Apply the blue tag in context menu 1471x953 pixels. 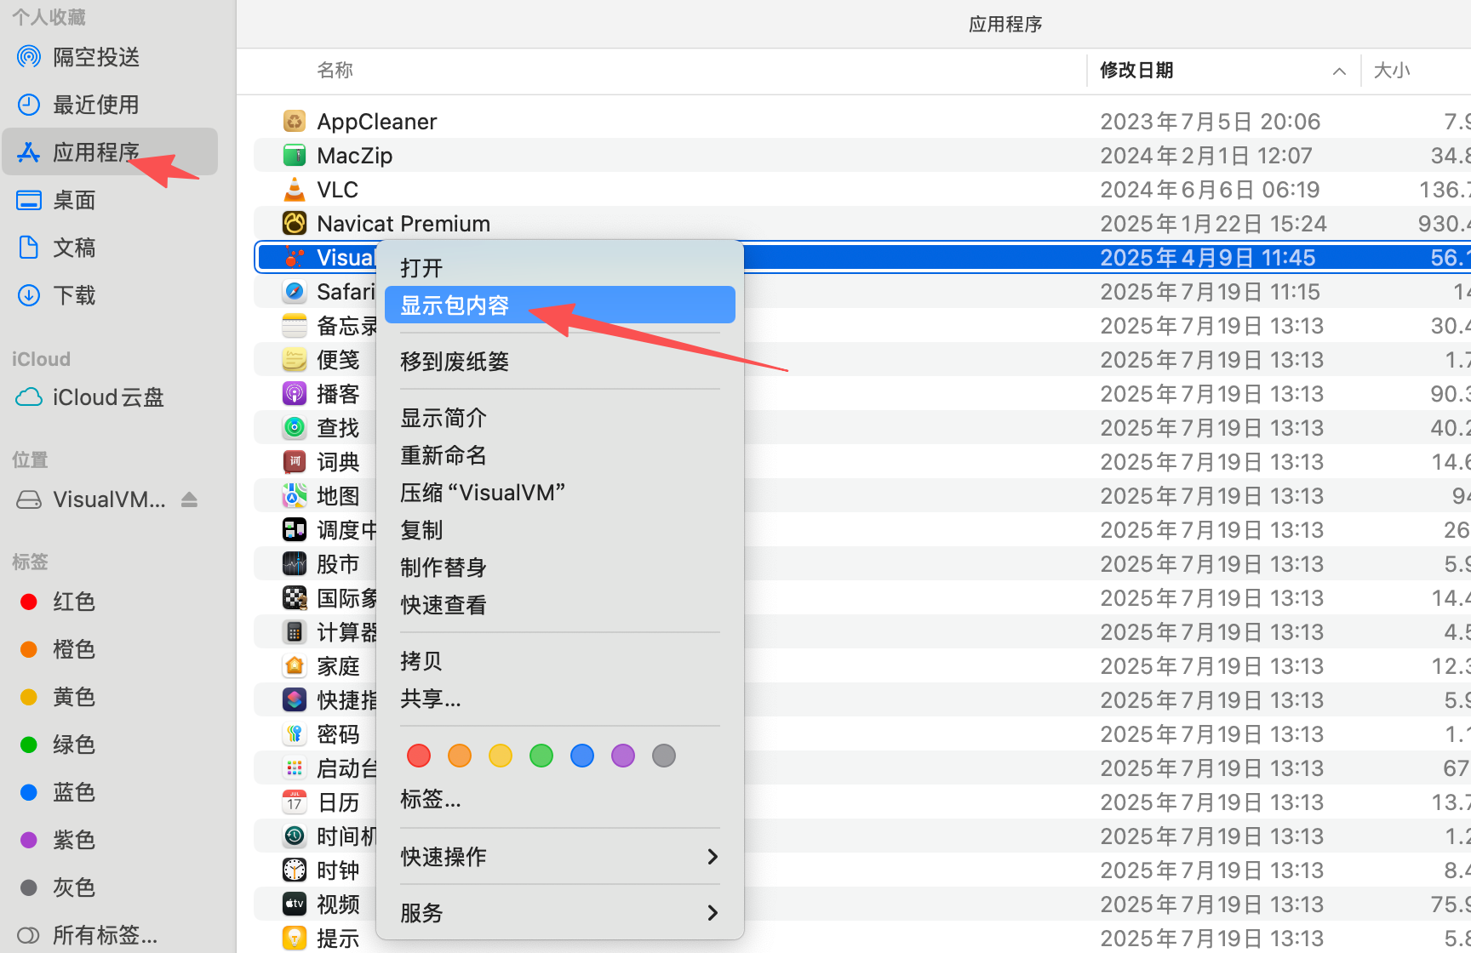[x=582, y=756]
